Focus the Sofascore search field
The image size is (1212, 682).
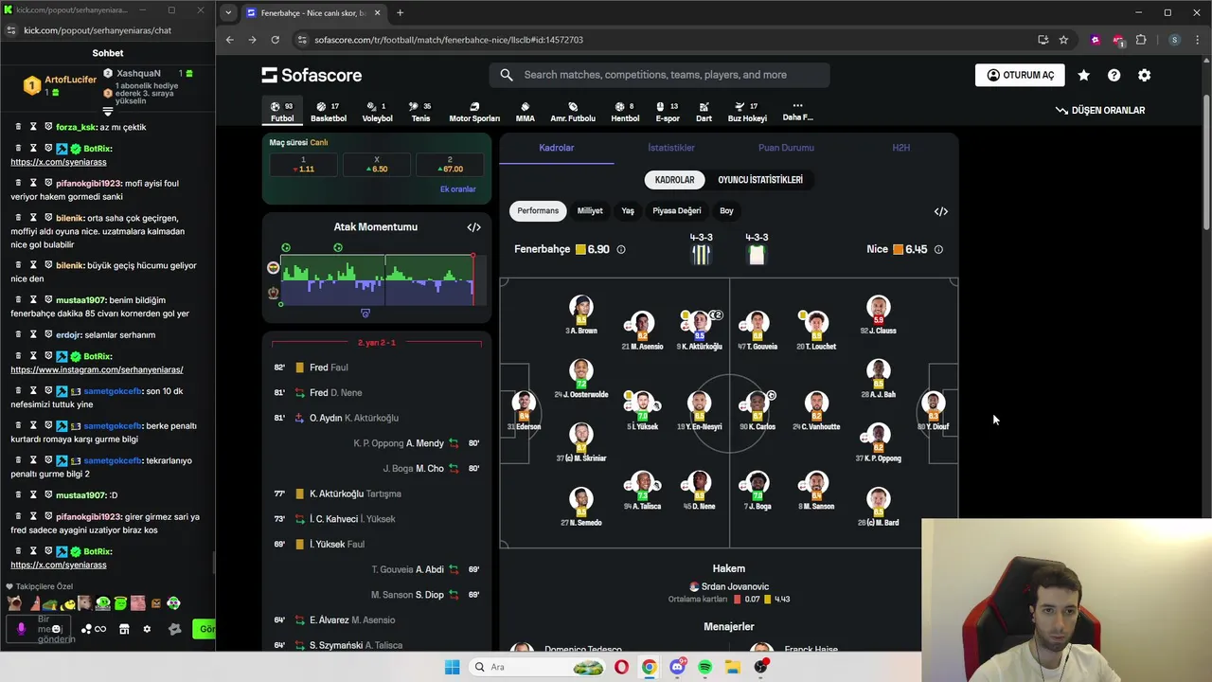click(659, 75)
